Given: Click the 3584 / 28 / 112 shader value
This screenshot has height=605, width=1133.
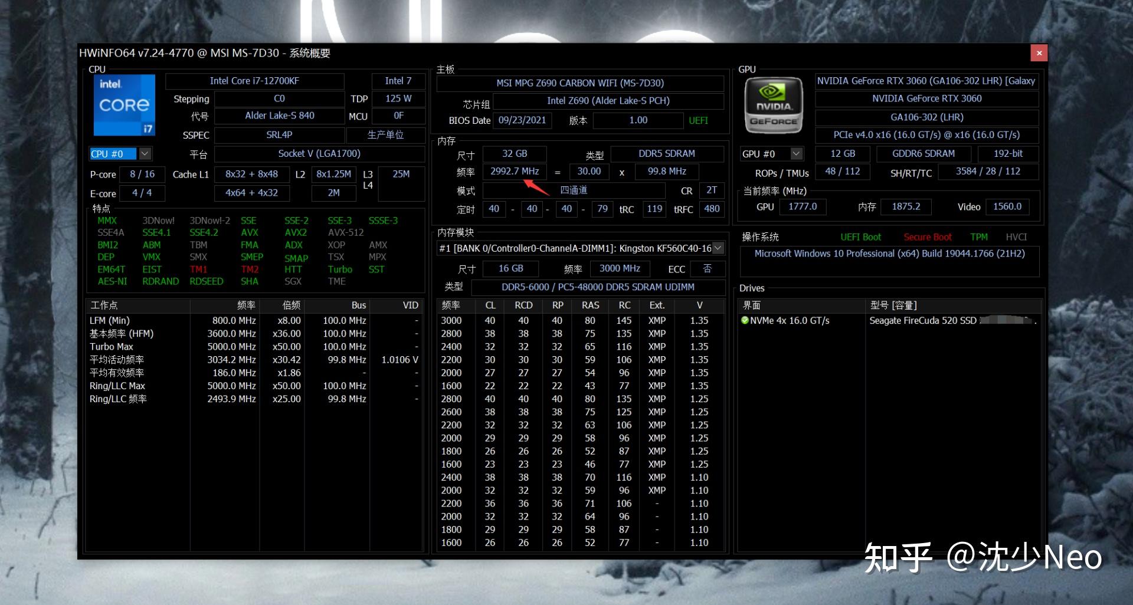Looking at the screenshot, I should 988,171.
